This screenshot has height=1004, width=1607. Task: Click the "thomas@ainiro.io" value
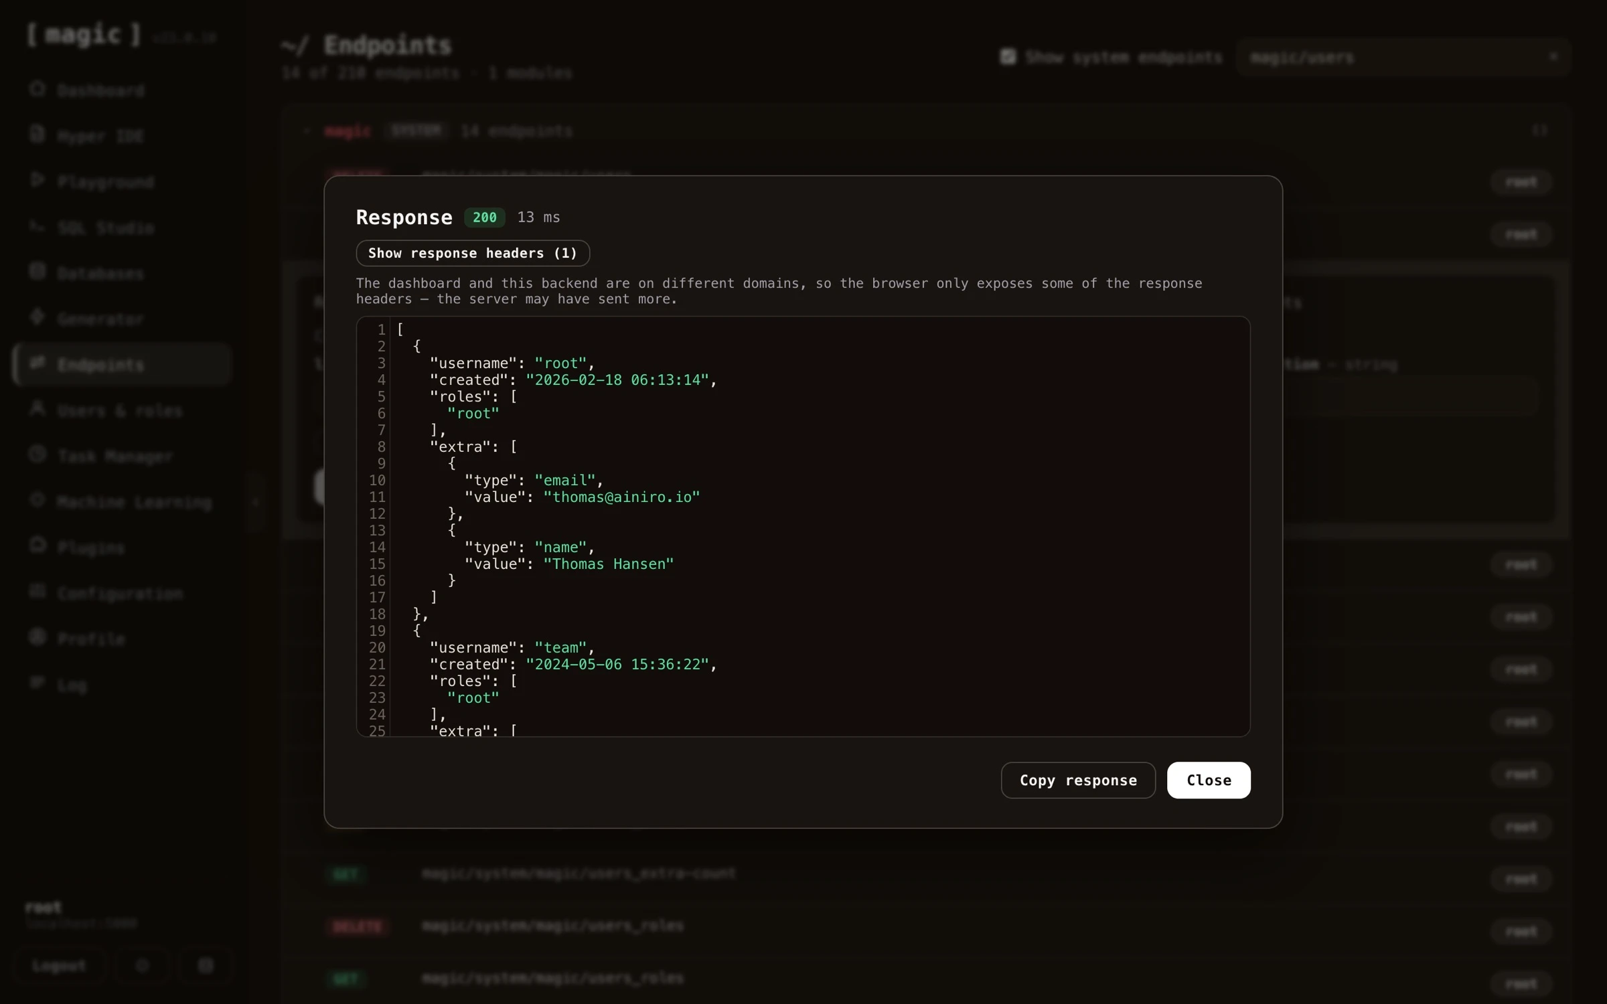[x=621, y=497]
